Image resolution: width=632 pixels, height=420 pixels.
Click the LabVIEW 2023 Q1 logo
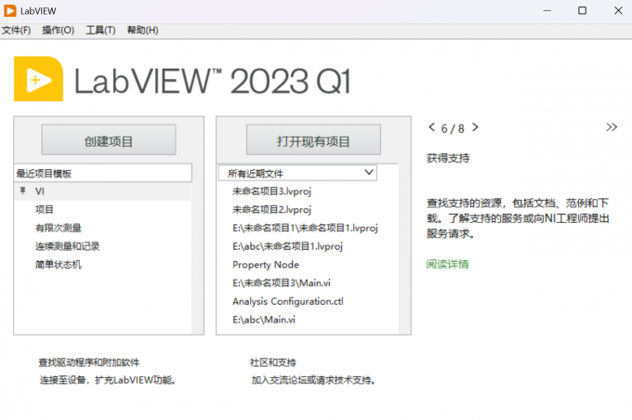click(182, 79)
